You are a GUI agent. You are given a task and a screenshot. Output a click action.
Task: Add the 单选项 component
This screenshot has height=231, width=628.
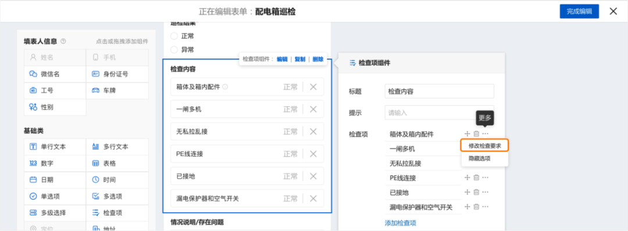[55, 196]
